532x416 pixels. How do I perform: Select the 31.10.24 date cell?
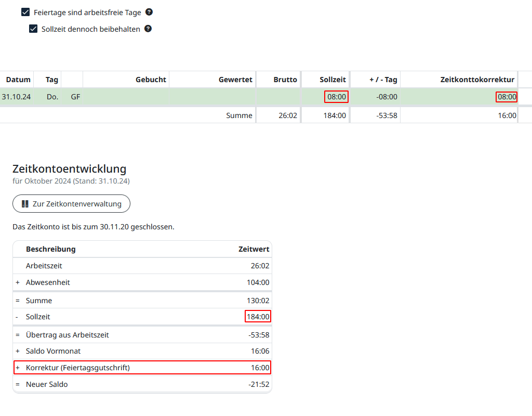tap(16, 97)
